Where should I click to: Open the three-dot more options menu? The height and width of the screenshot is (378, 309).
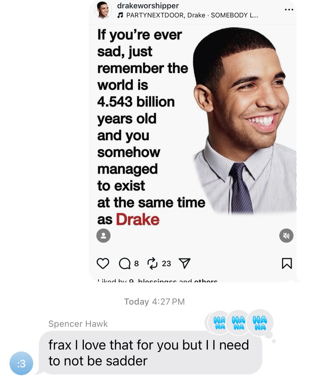[x=289, y=10]
